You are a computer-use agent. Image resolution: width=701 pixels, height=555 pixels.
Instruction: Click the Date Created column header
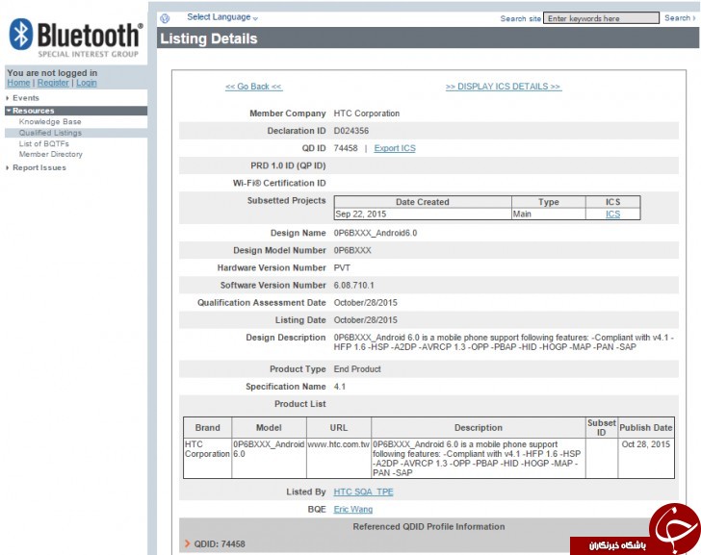pyautogui.click(x=422, y=202)
